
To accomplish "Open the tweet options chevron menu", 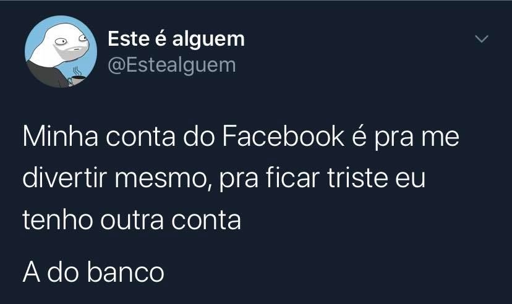I will tap(481, 39).
